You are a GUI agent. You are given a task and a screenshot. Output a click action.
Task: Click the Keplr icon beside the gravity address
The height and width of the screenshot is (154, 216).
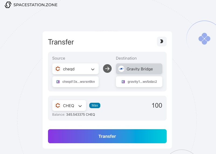(x=123, y=81)
